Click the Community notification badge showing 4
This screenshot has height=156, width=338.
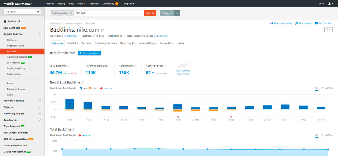point(117,4)
